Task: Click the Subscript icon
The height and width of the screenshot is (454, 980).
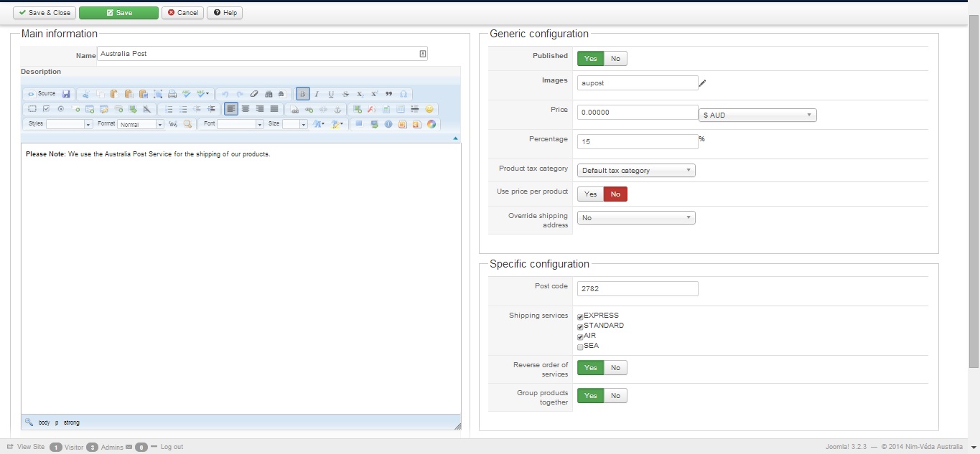Action: coord(360,94)
